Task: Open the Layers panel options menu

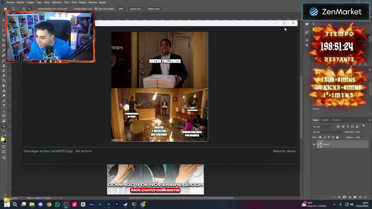Action: 370,120
